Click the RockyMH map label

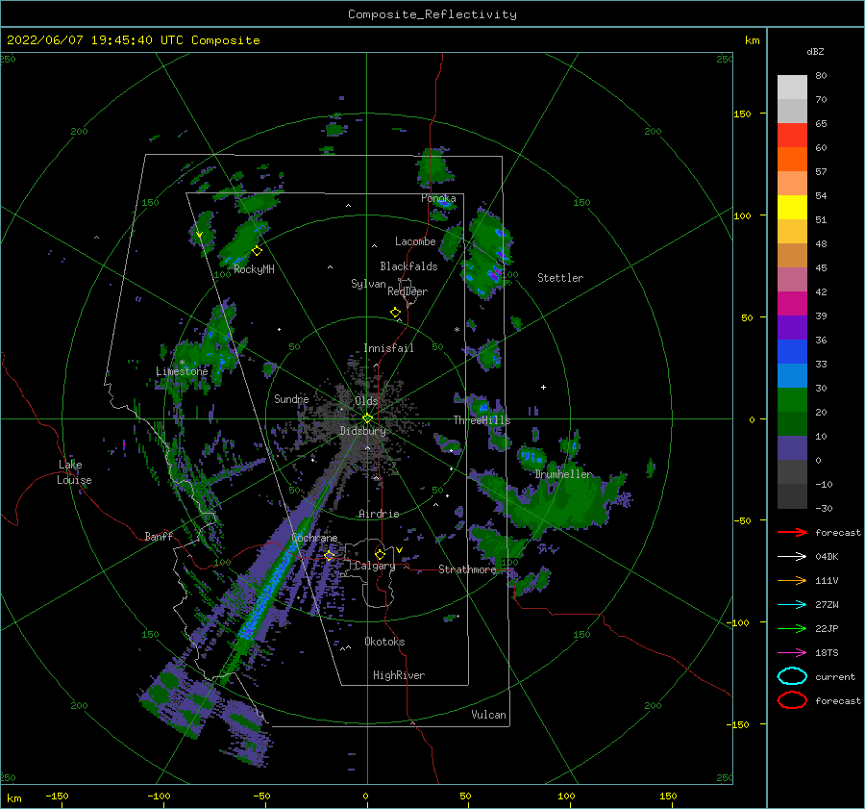point(254,269)
